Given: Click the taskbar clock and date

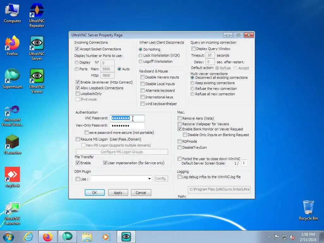Looking at the screenshot, I should [x=308, y=237].
